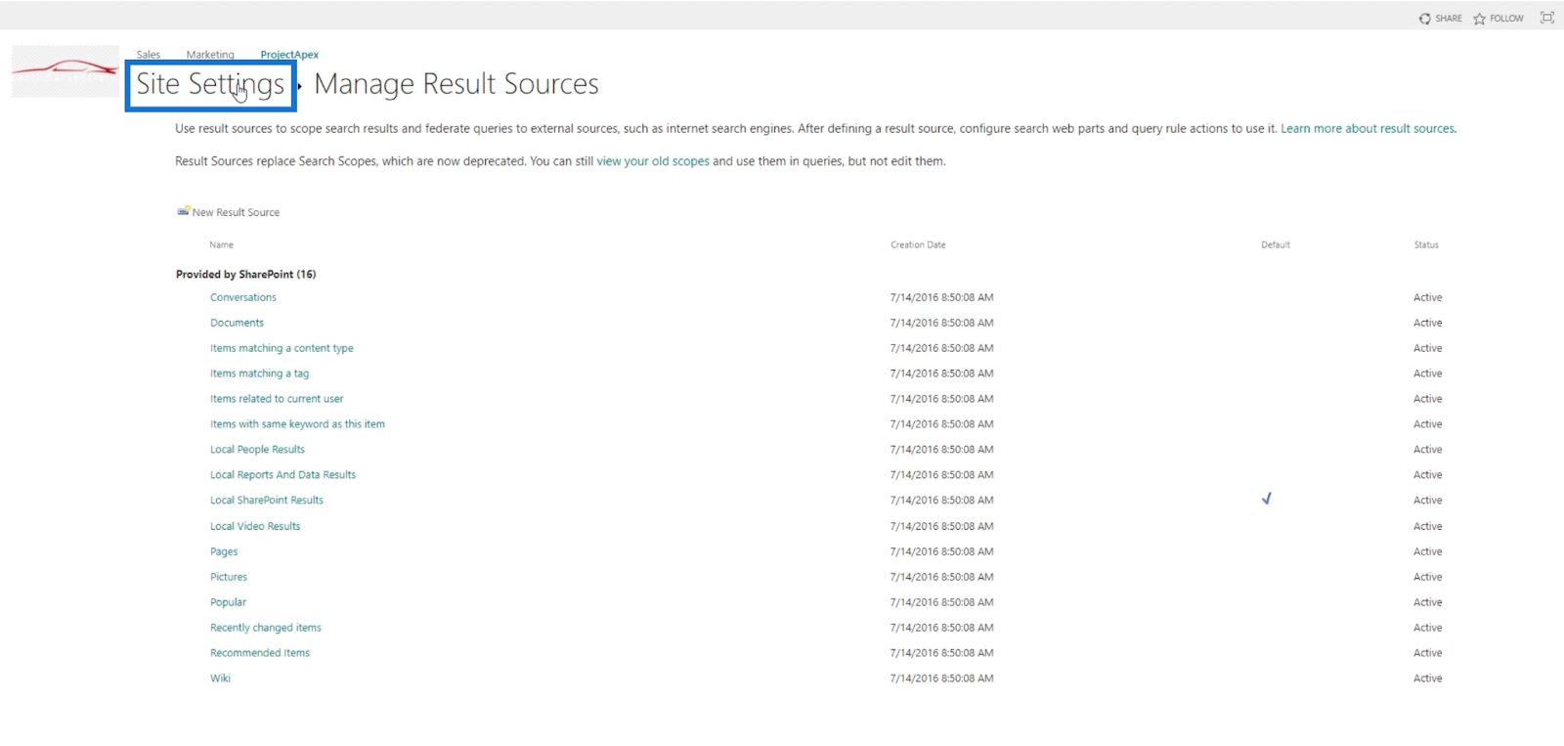
Task: Click the Active status for Conversations
Action: [x=1427, y=297]
